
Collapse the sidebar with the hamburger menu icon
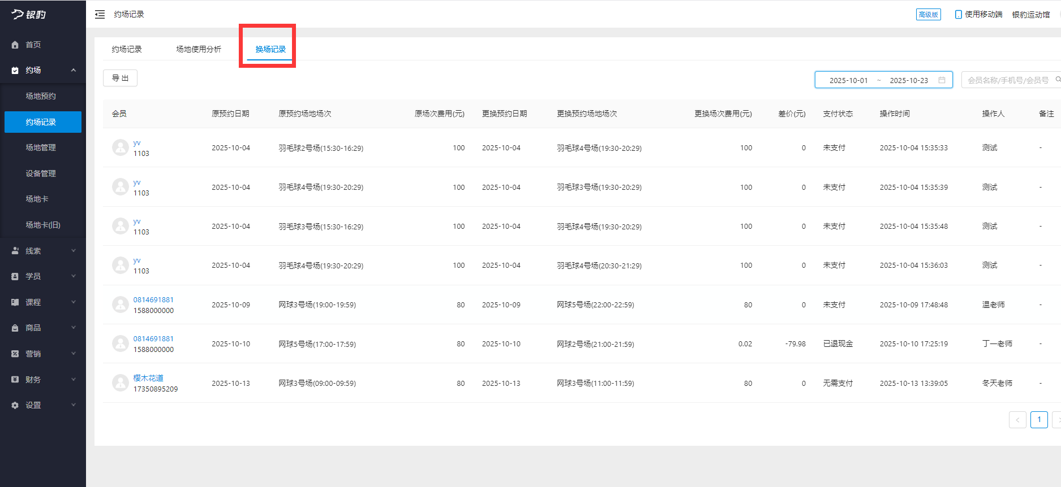point(100,14)
